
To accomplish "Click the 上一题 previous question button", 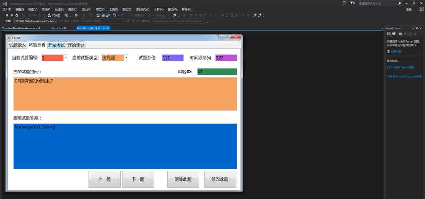I will [x=105, y=179].
